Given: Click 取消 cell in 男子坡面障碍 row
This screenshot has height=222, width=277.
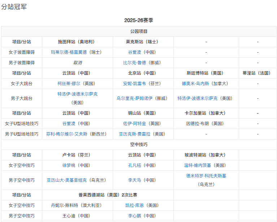Looking at the screenshot, I should (x=77, y=63).
